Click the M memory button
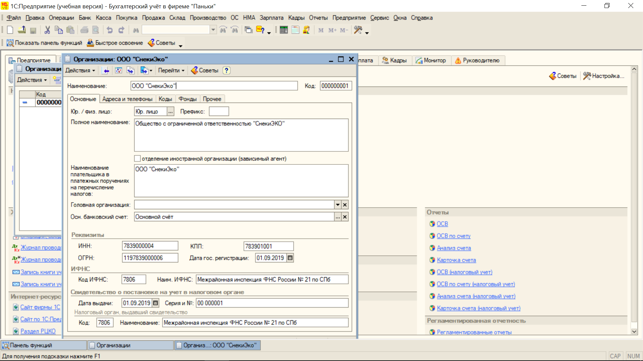 pos(321,30)
